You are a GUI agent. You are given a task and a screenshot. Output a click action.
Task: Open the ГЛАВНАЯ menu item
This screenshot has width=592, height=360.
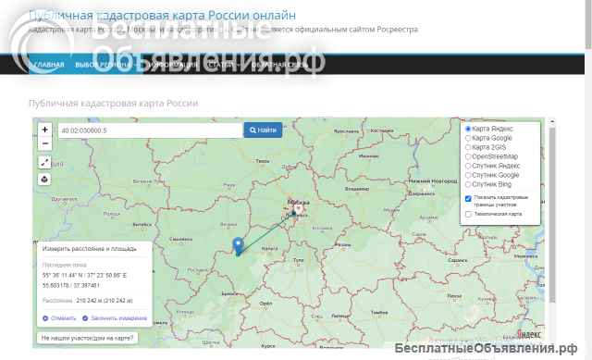(x=49, y=65)
